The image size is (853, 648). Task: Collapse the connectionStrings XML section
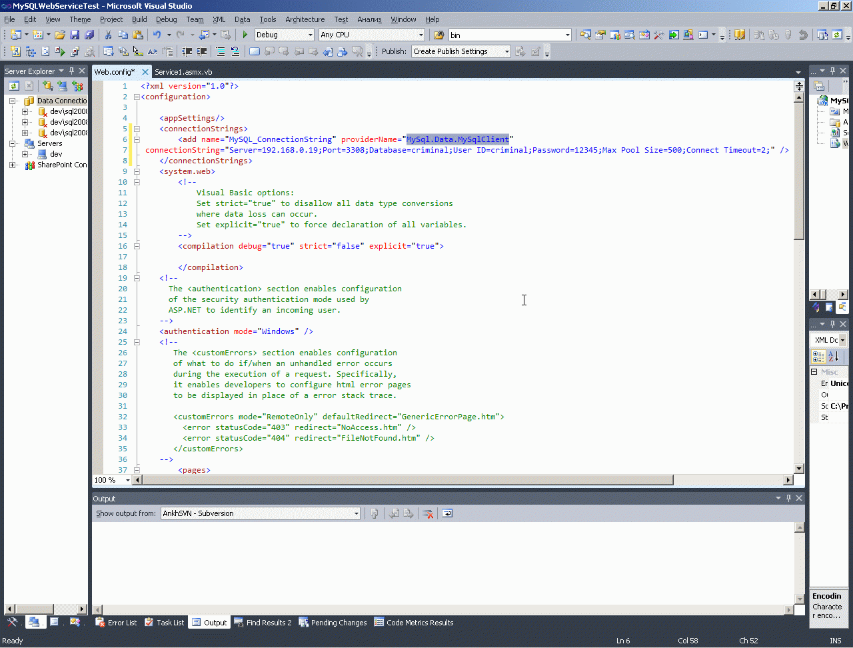[x=137, y=129]
